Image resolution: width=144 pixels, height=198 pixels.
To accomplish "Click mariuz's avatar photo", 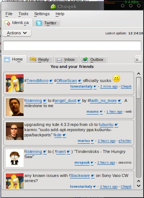I will tap(15, 131).
